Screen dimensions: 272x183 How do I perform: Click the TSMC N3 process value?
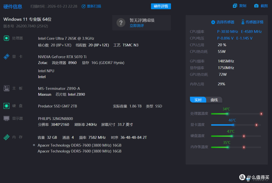(130, 45)
